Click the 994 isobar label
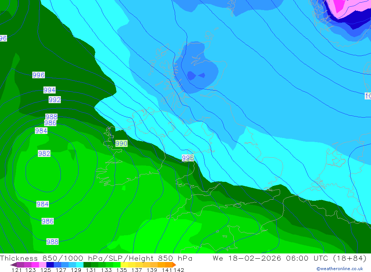This screenshot has width=371, height=272. pos(49,90)
